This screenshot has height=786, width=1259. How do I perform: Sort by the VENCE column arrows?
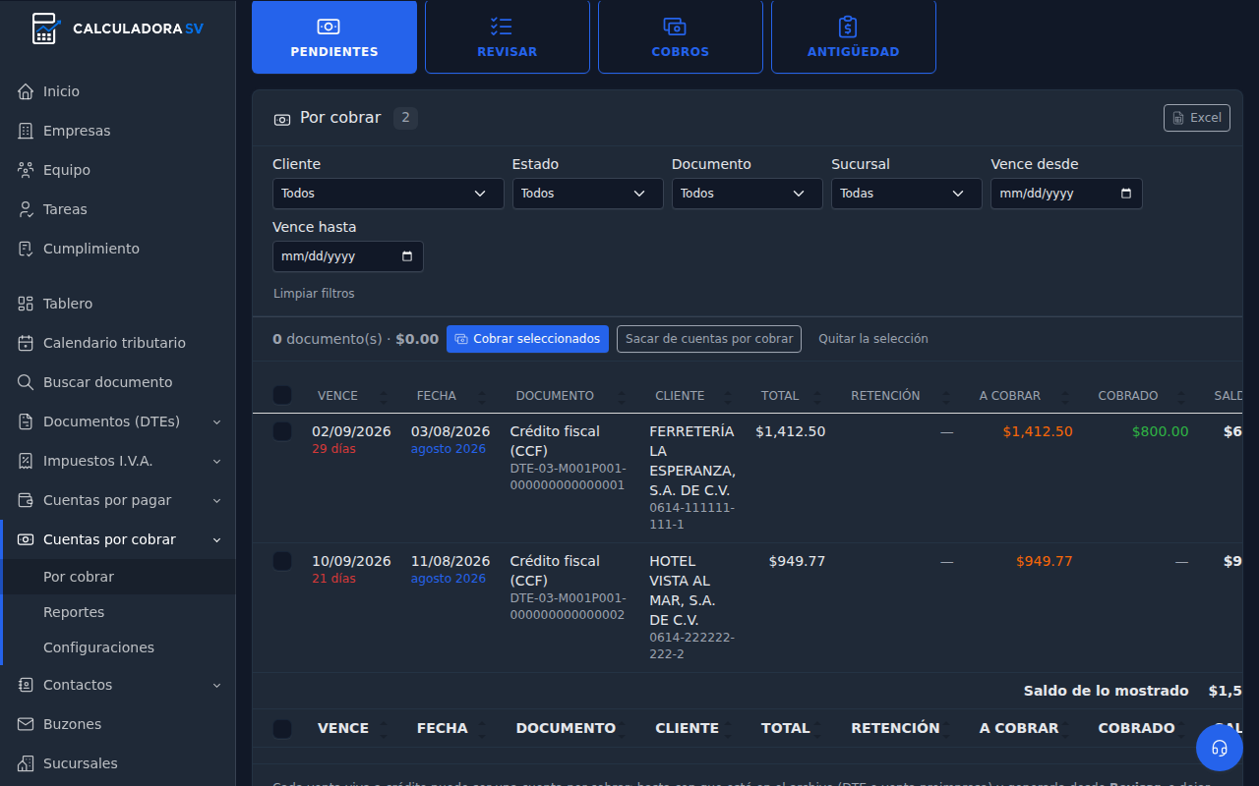point(382,396)
